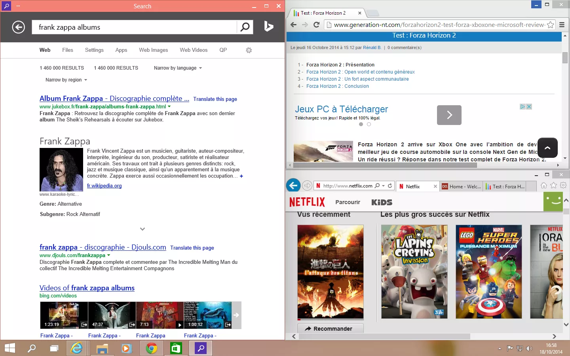Image resolution: width=570 pixels, height=356 pixels.
Task: Select the Files search tab
Action: [x=68, y=50]
